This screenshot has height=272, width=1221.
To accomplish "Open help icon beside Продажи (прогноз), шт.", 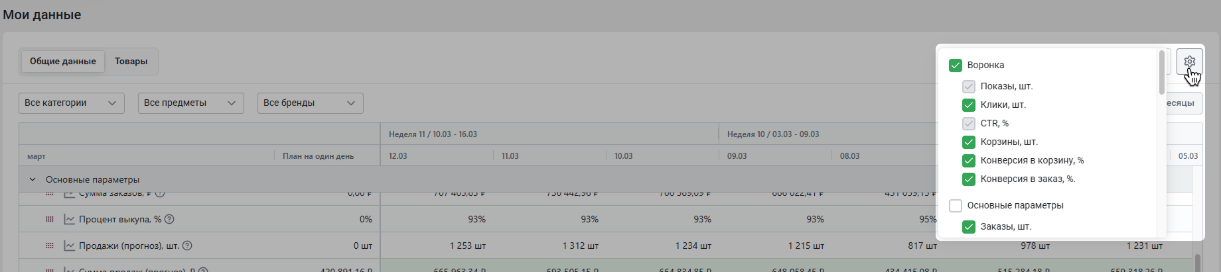I will click(x=187, y=246).
